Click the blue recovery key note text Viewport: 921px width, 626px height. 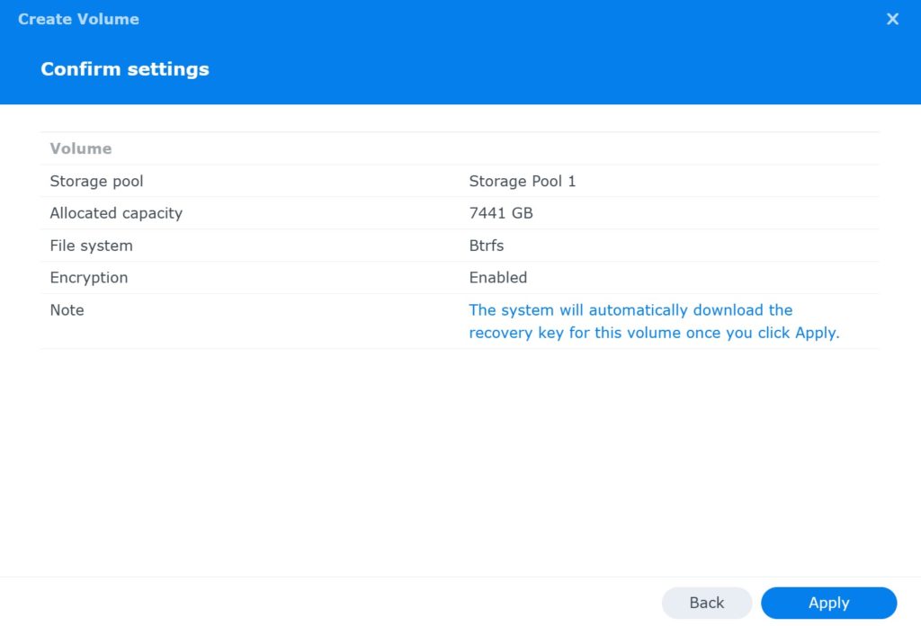click(x=630, y=309)
